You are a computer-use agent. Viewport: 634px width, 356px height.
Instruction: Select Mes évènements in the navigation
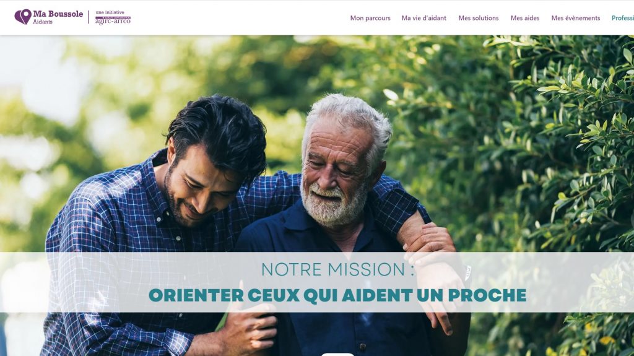coord(575,18)
